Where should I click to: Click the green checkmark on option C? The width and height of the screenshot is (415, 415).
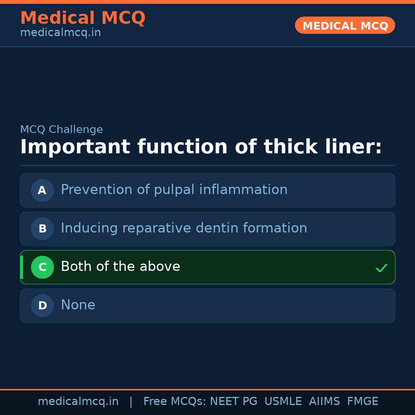(381, 268)
